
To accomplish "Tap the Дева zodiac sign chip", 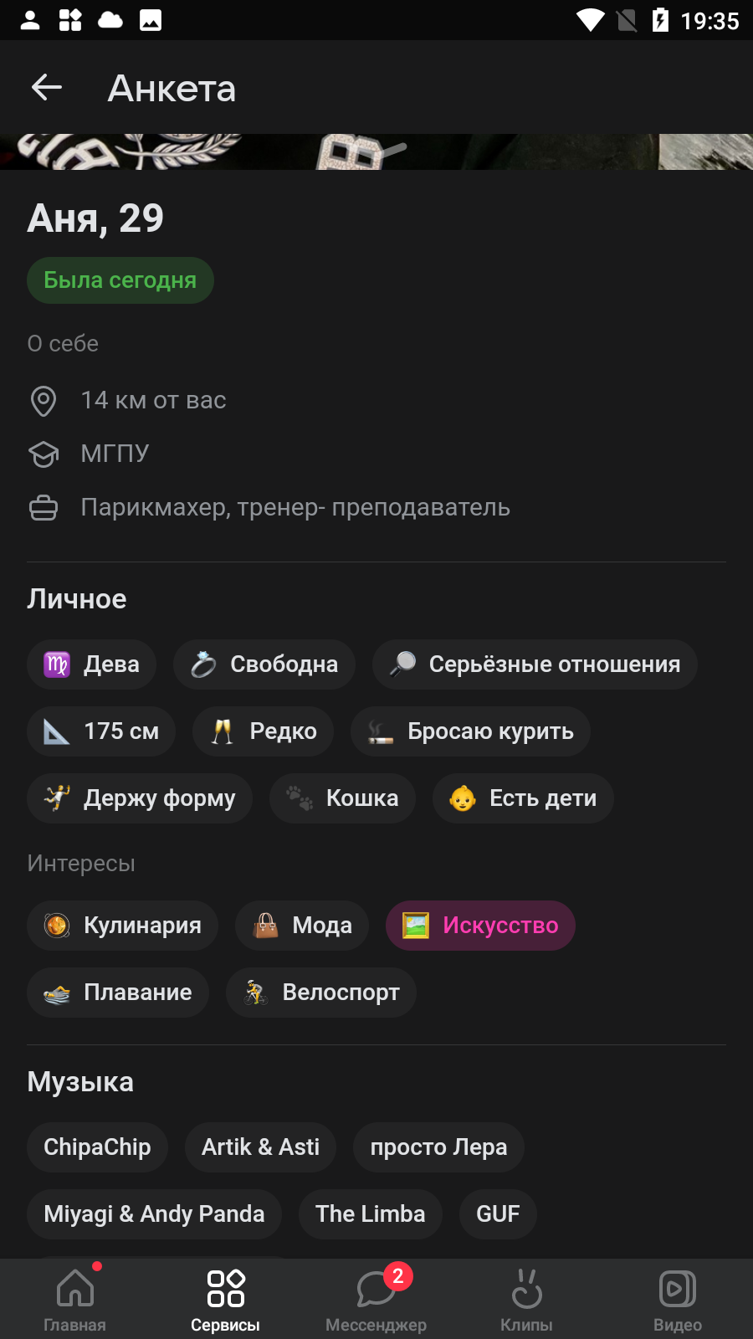I will pyautogui.click(x=91, y=664).
